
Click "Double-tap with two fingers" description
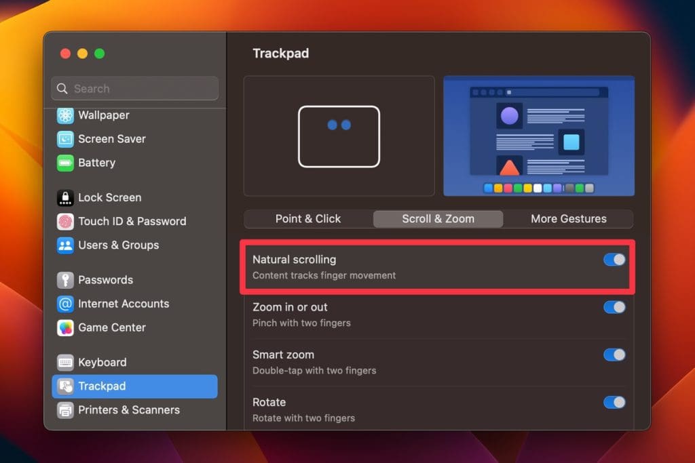click(x=314, y=371)
